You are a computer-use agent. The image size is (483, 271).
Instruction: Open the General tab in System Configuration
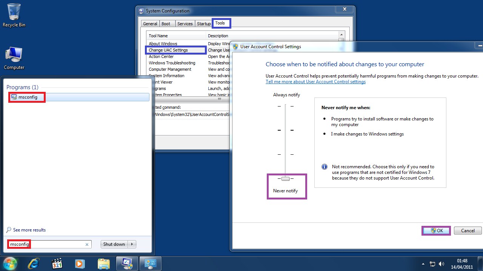(150, 24)
